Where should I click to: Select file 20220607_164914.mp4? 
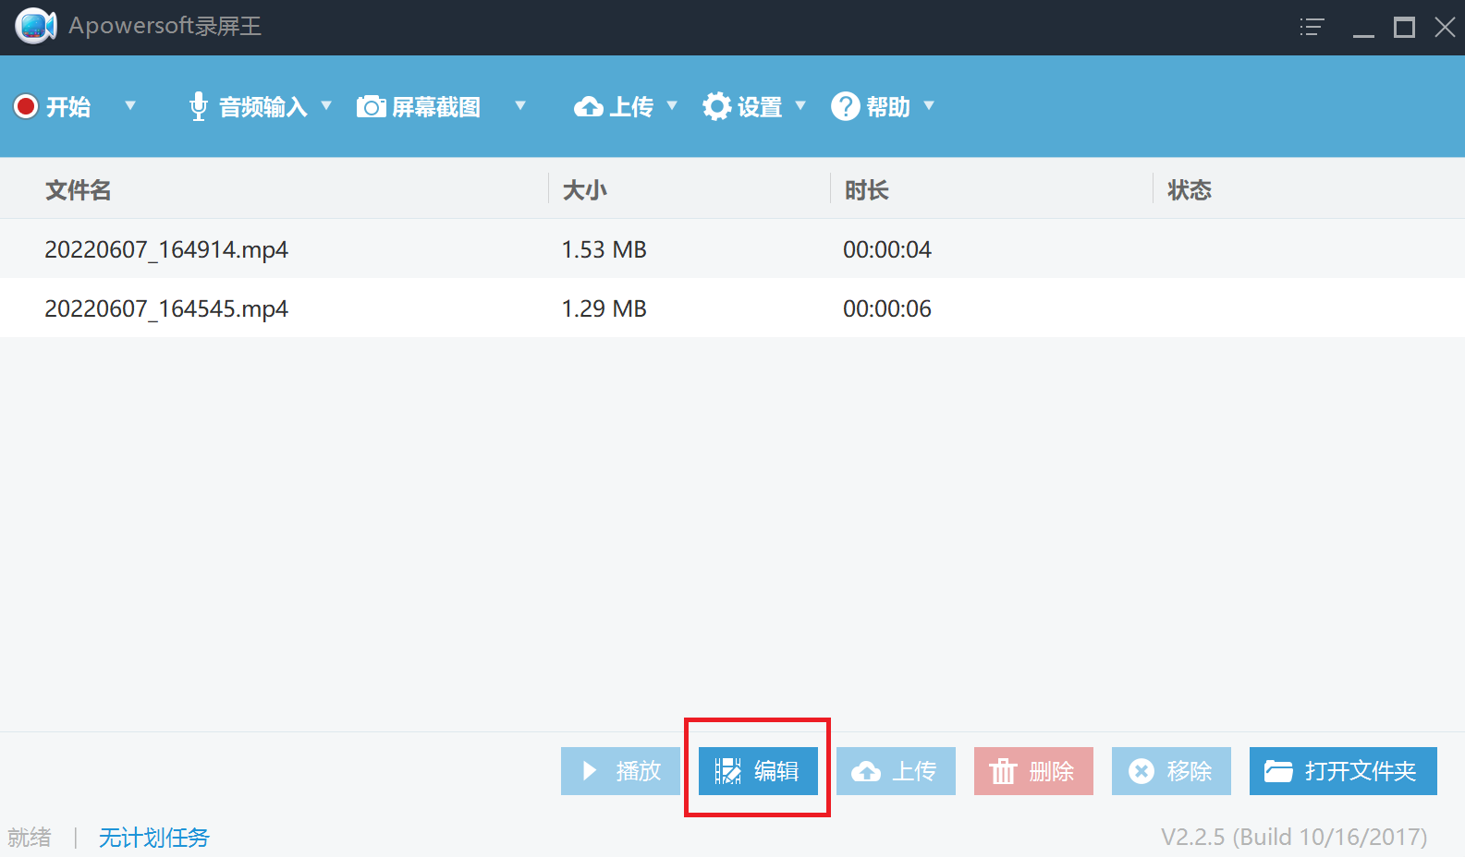click(166, 249)
